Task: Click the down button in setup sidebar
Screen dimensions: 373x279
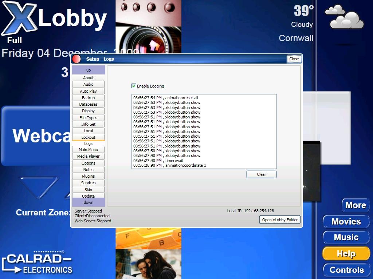Action: pos(89,202)
